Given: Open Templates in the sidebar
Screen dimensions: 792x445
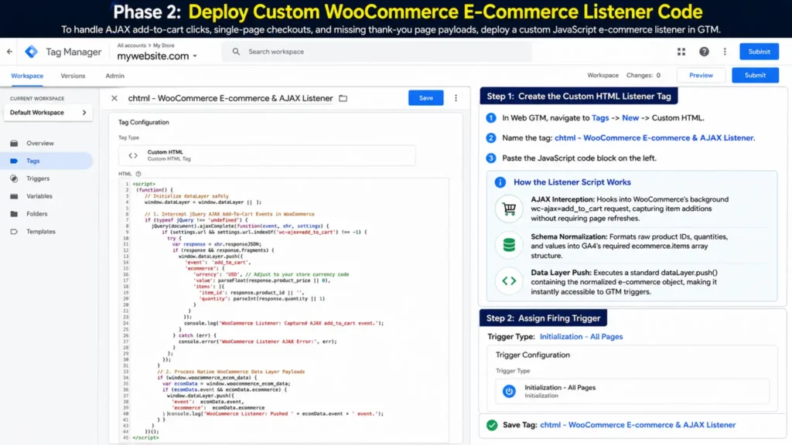Looking at the screenshot, I should [x=41, y=232].
